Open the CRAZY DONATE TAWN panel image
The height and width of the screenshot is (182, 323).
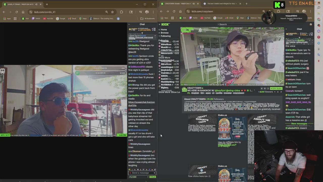point(202,119)
